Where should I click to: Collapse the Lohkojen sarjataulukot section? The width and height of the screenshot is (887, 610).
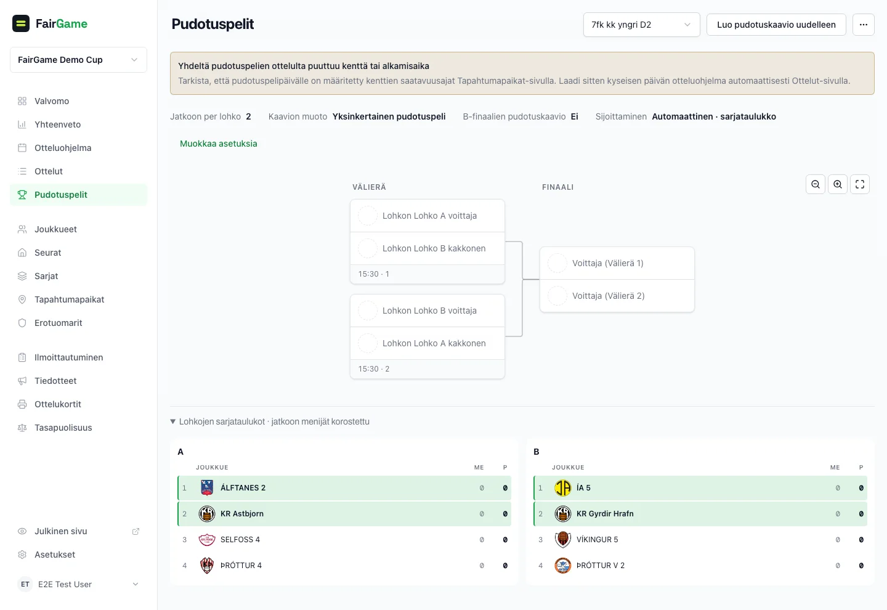(270, 421)
